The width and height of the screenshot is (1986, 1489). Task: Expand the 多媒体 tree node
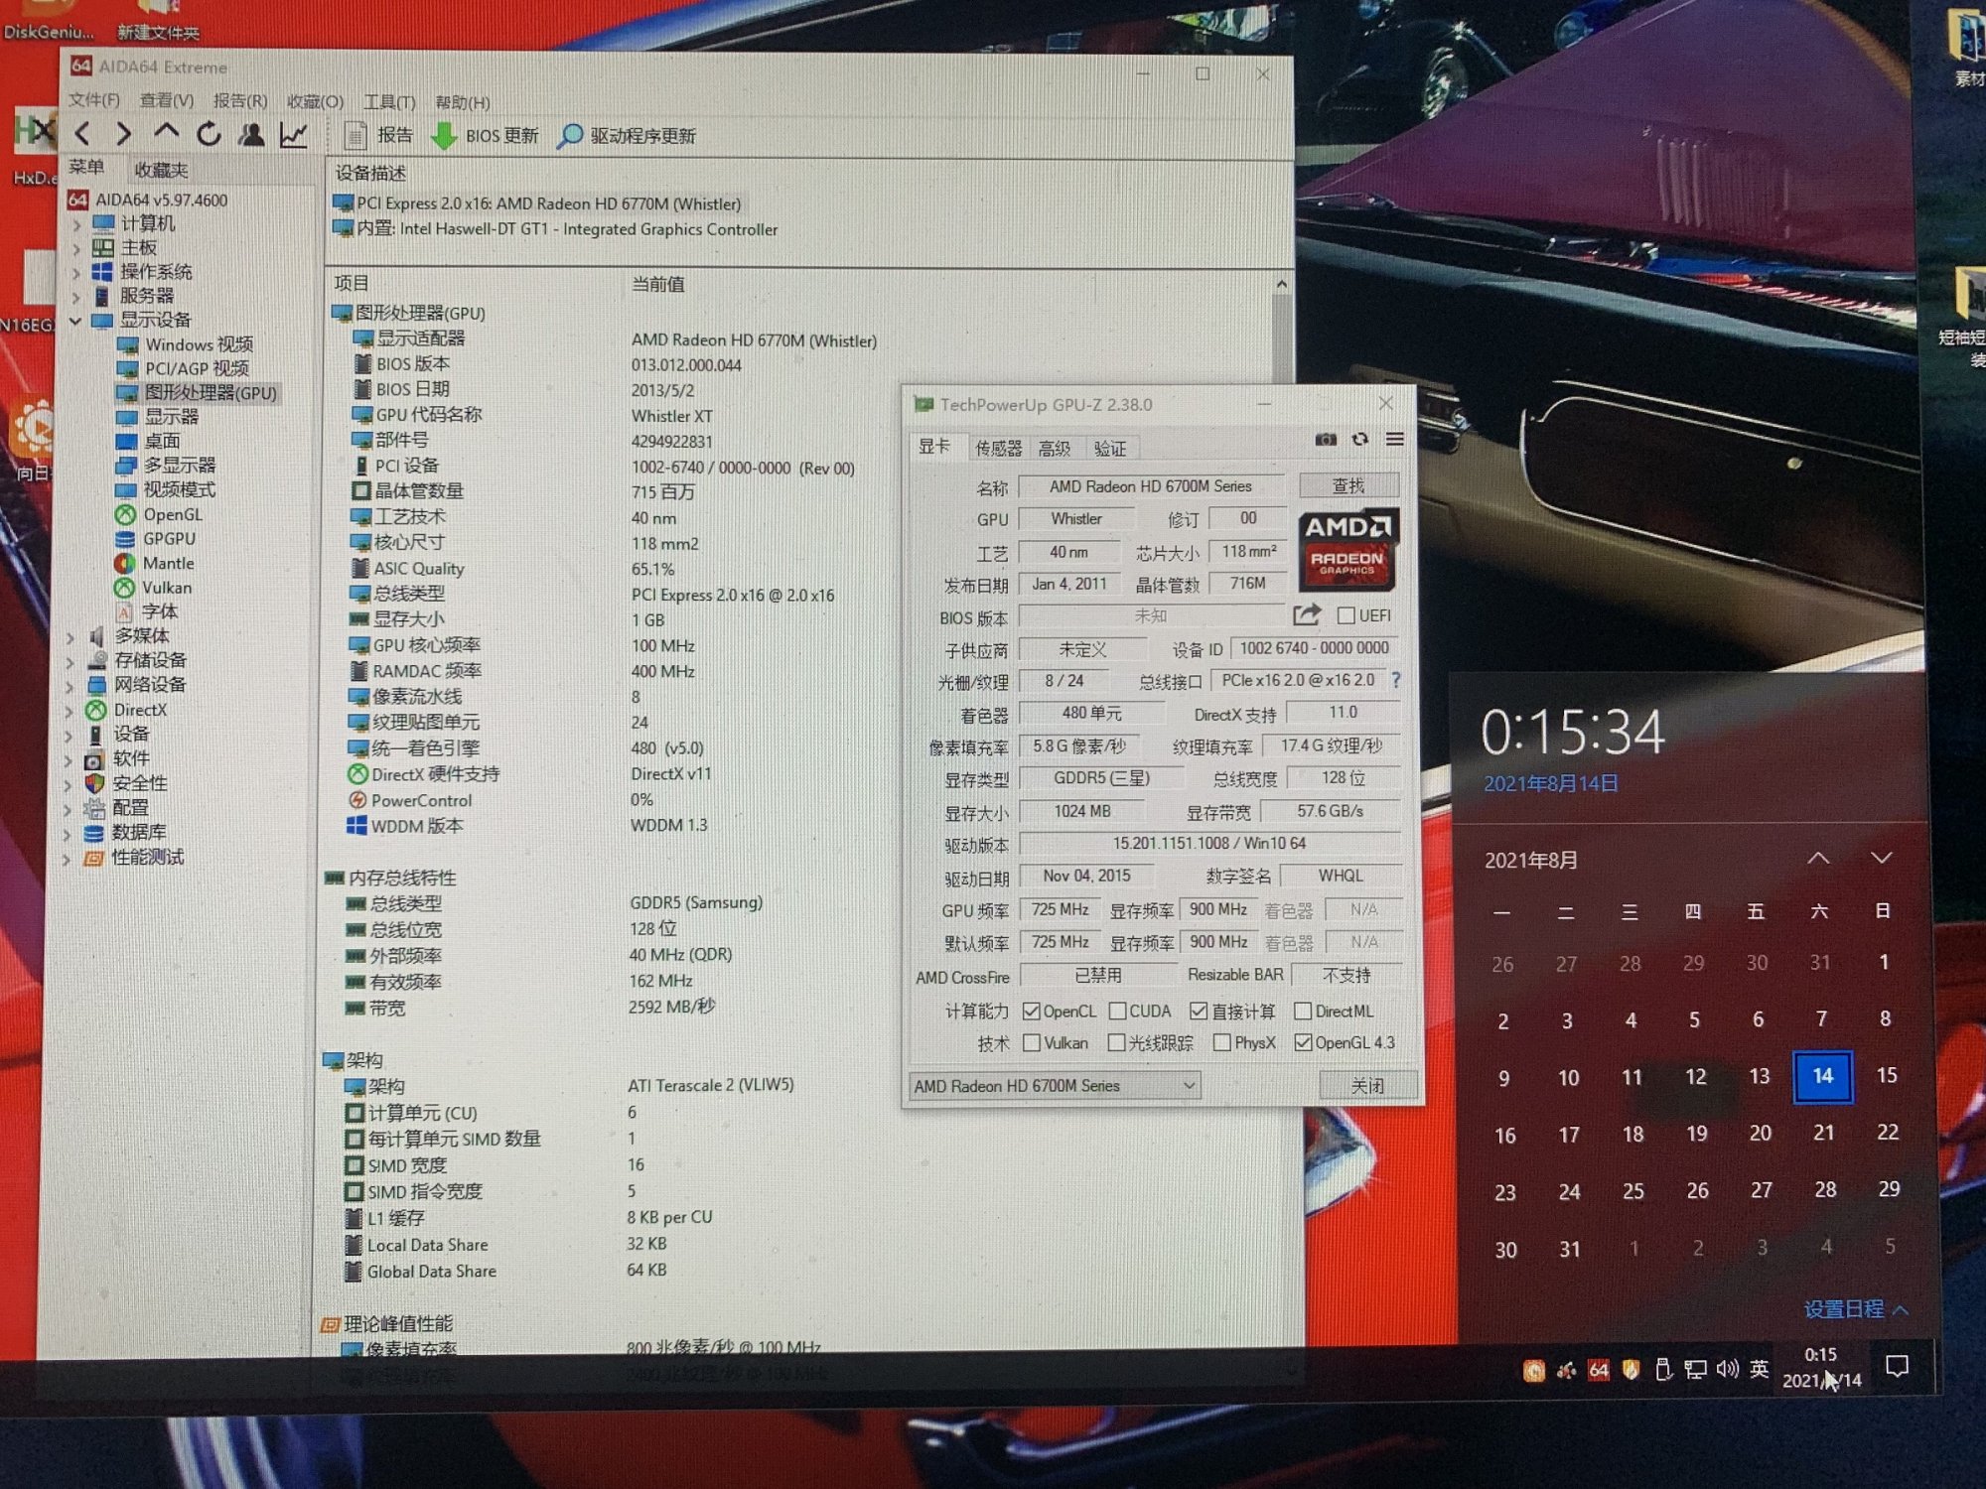pyautogui.click(x=71, y=636)
